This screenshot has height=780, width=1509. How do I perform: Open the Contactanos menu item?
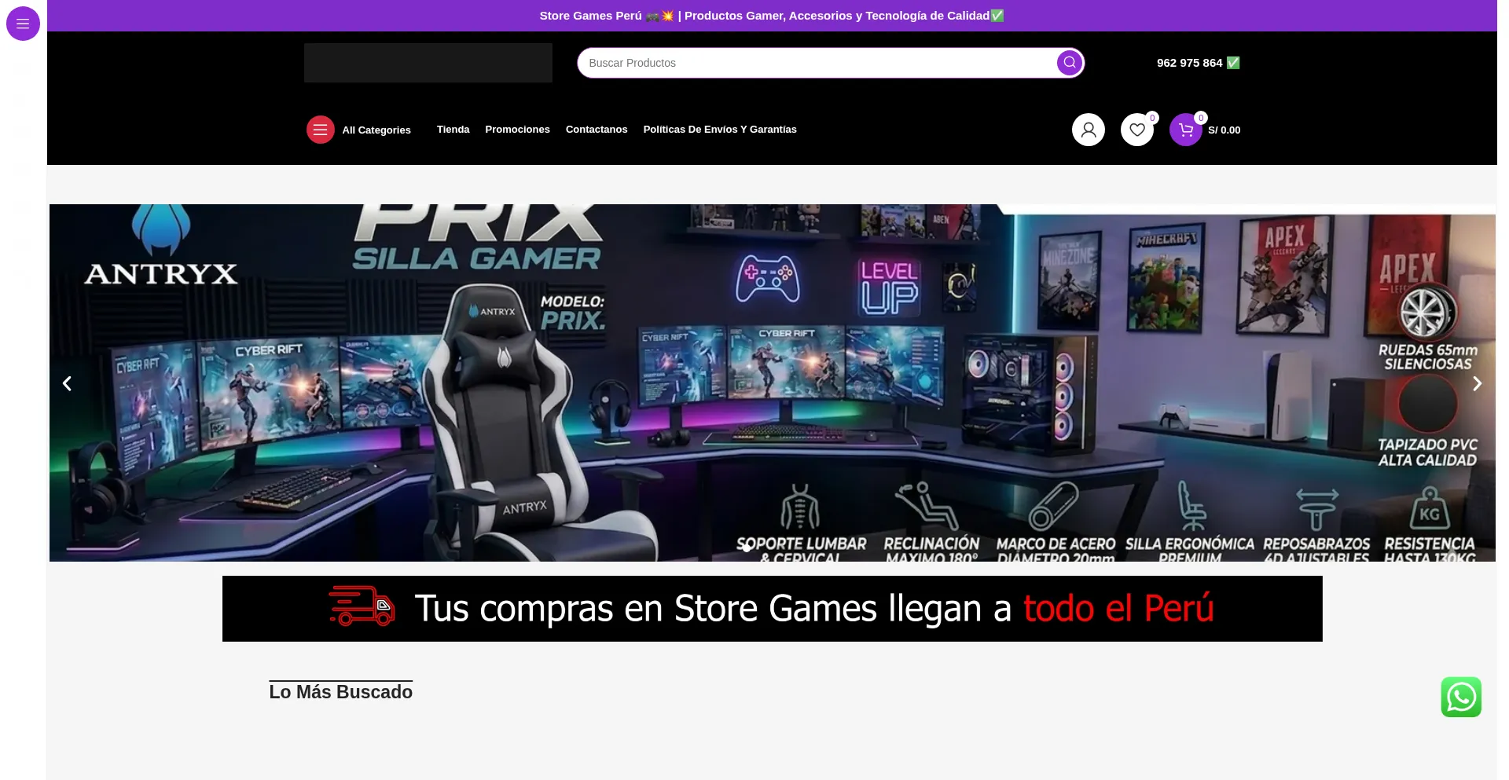pos(597,130)
